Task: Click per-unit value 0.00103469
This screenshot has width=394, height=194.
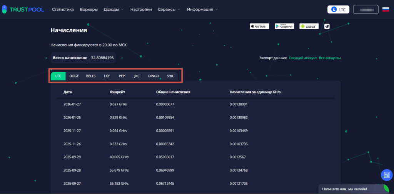Action: (x=239, y=130)
